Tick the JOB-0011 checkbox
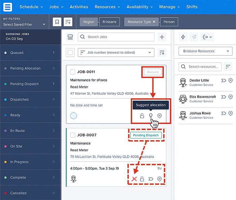This screenshot has width=236, height=200. pos(72,72)
